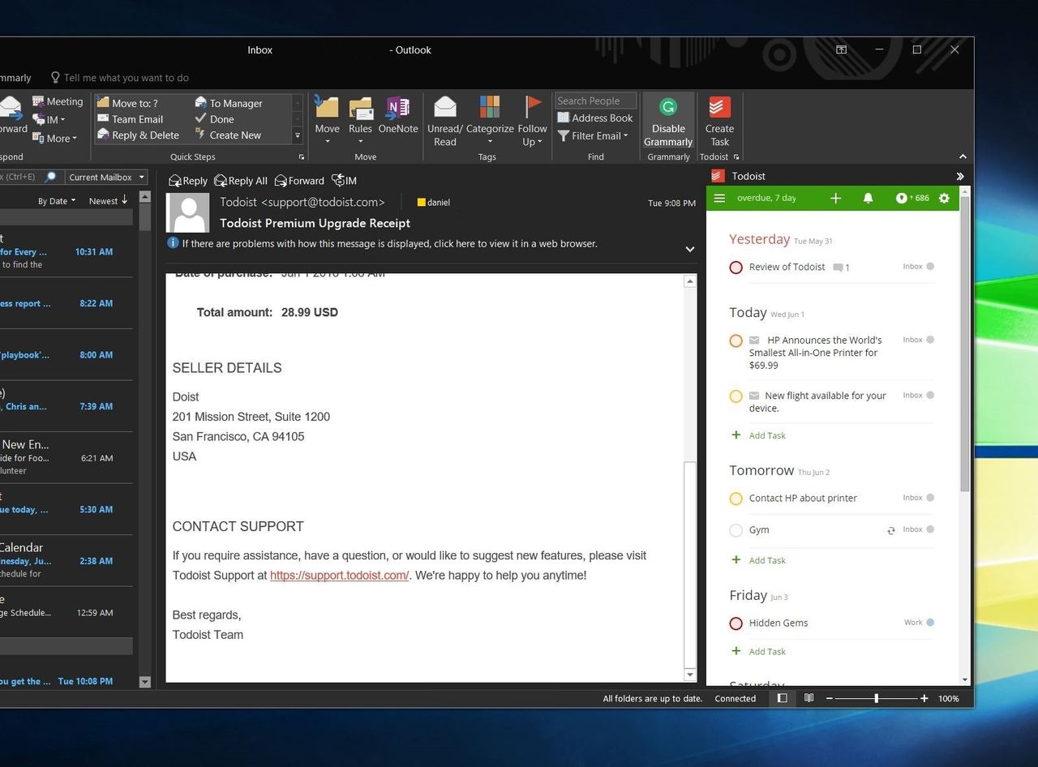Open the Address Book

click(x=594, y=118)
